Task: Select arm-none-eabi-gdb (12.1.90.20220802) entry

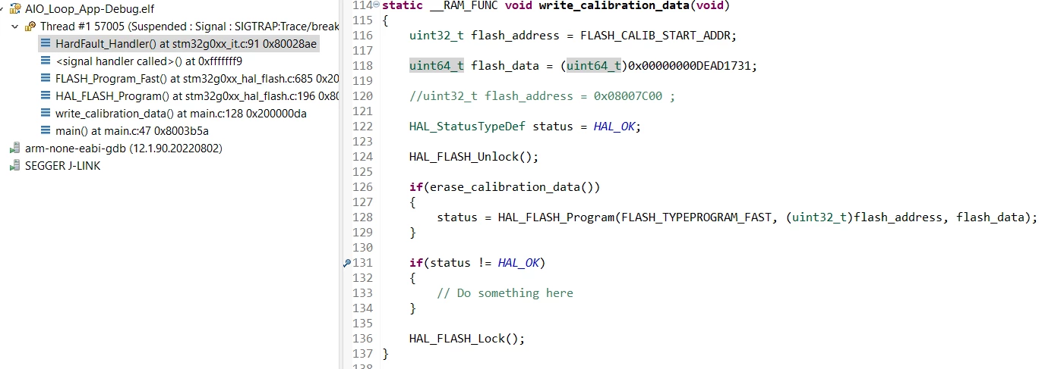Action: point(124,149)
